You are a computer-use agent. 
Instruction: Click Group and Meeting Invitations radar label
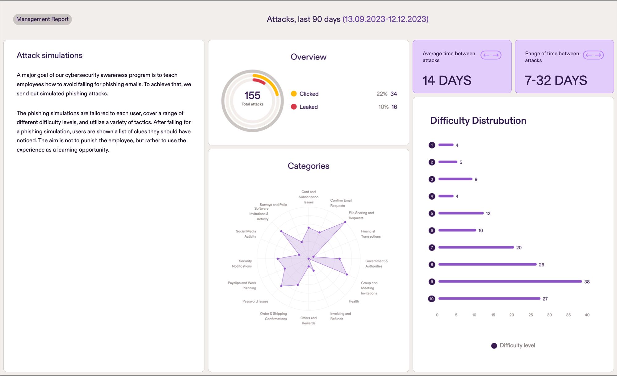[369, 288]
